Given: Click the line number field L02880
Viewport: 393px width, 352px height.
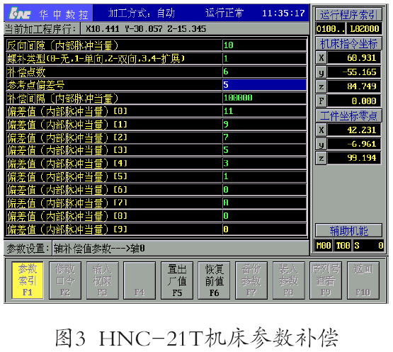Looking at the screenshot, I should (365, 28).
